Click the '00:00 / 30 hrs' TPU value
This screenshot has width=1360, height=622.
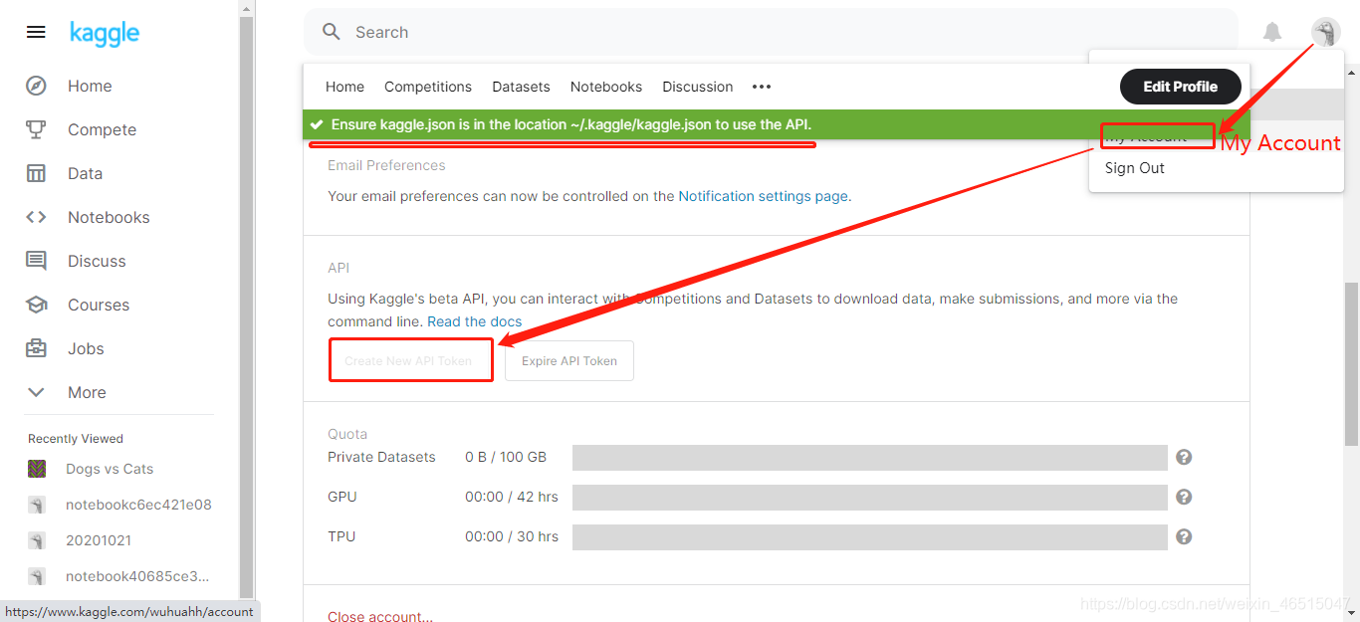512,536
